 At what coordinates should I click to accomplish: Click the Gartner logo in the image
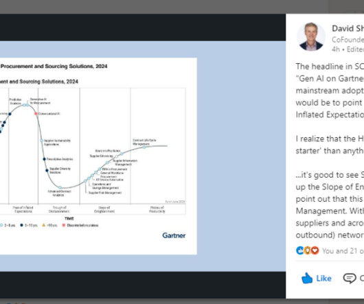point(174,235)
